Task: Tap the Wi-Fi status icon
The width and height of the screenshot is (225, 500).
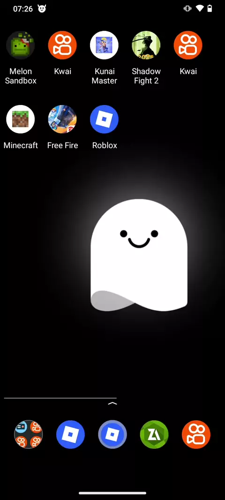Action: point(200,8)
